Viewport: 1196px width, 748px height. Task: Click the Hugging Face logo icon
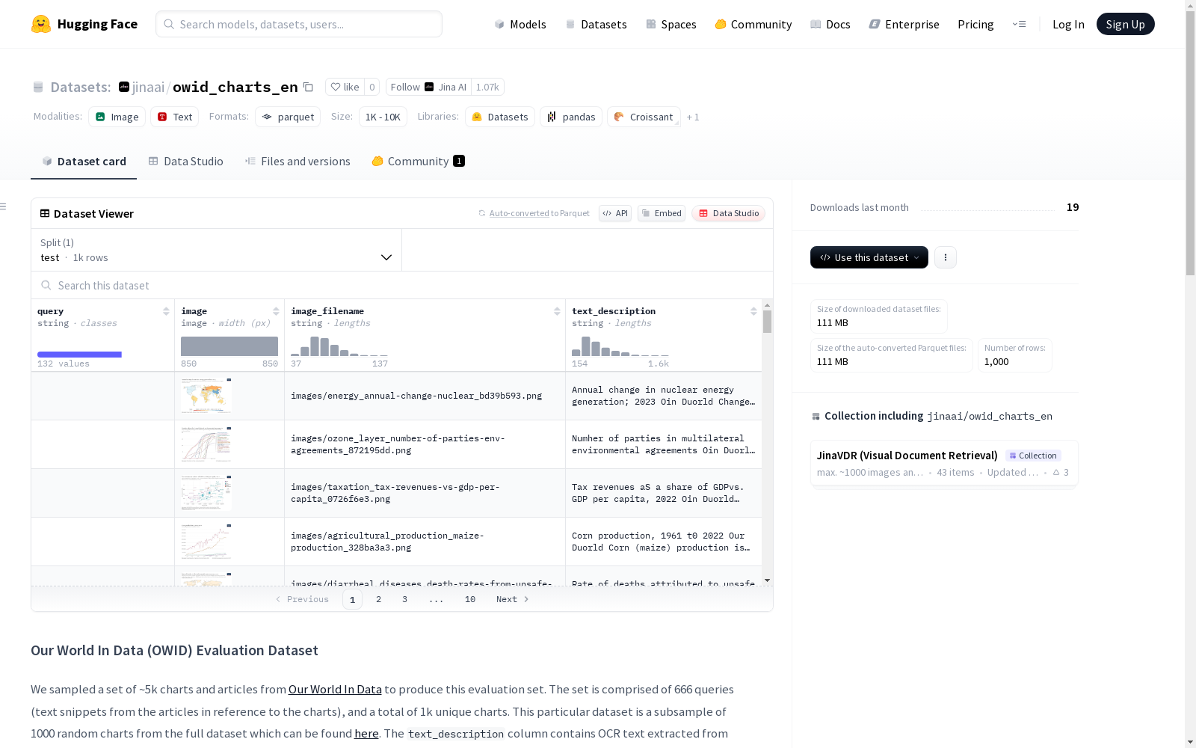(x=41, y=24)
